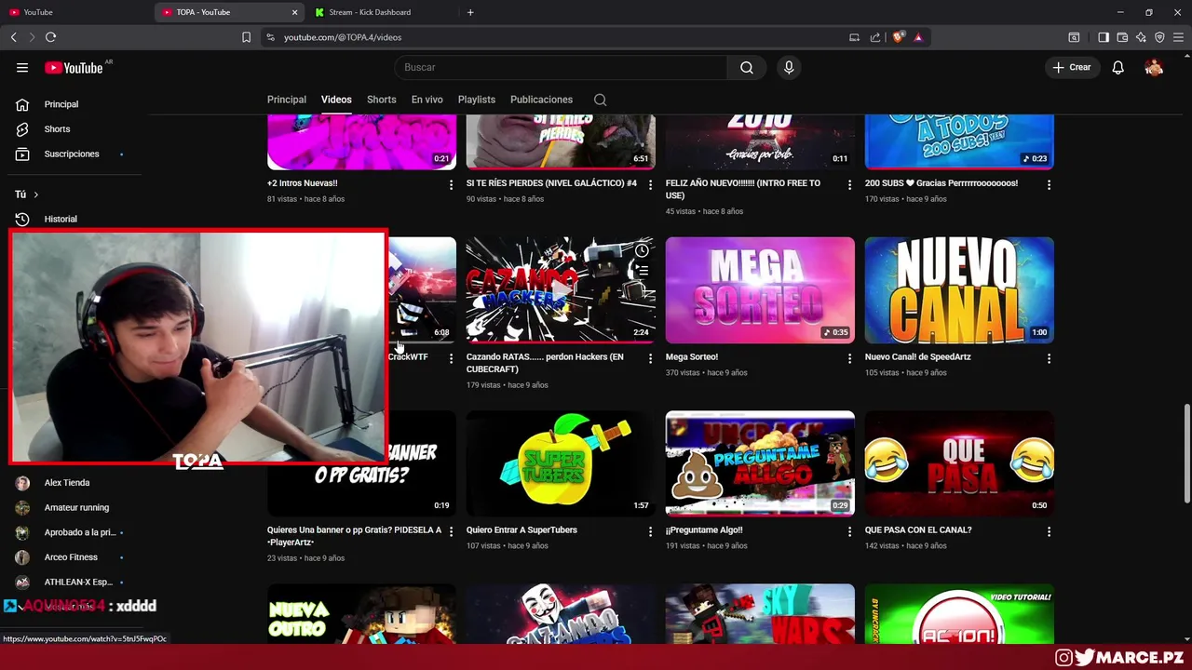Screen dimensions: 1192x670
Task: Play the MEGA SORTEO thumbnail
Action: 760,290
